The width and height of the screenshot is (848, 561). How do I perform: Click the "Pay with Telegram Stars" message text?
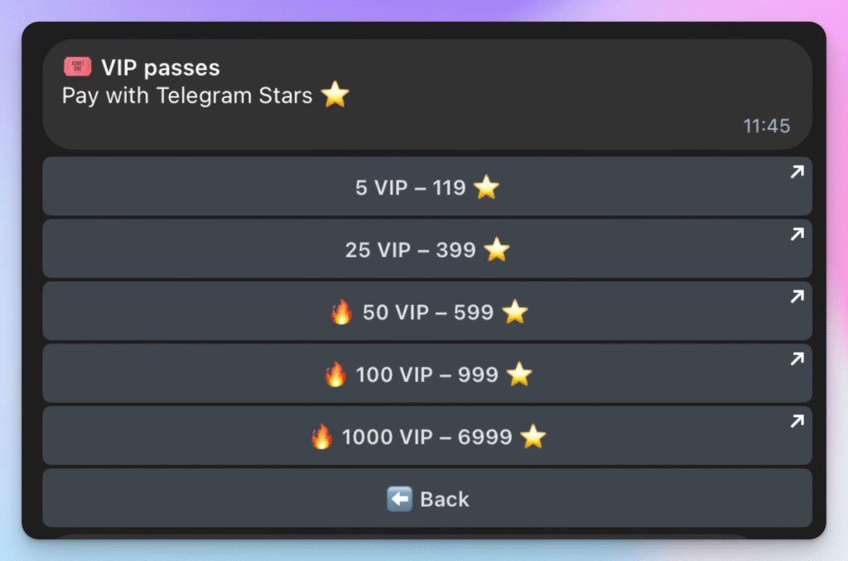click(187, 96)
